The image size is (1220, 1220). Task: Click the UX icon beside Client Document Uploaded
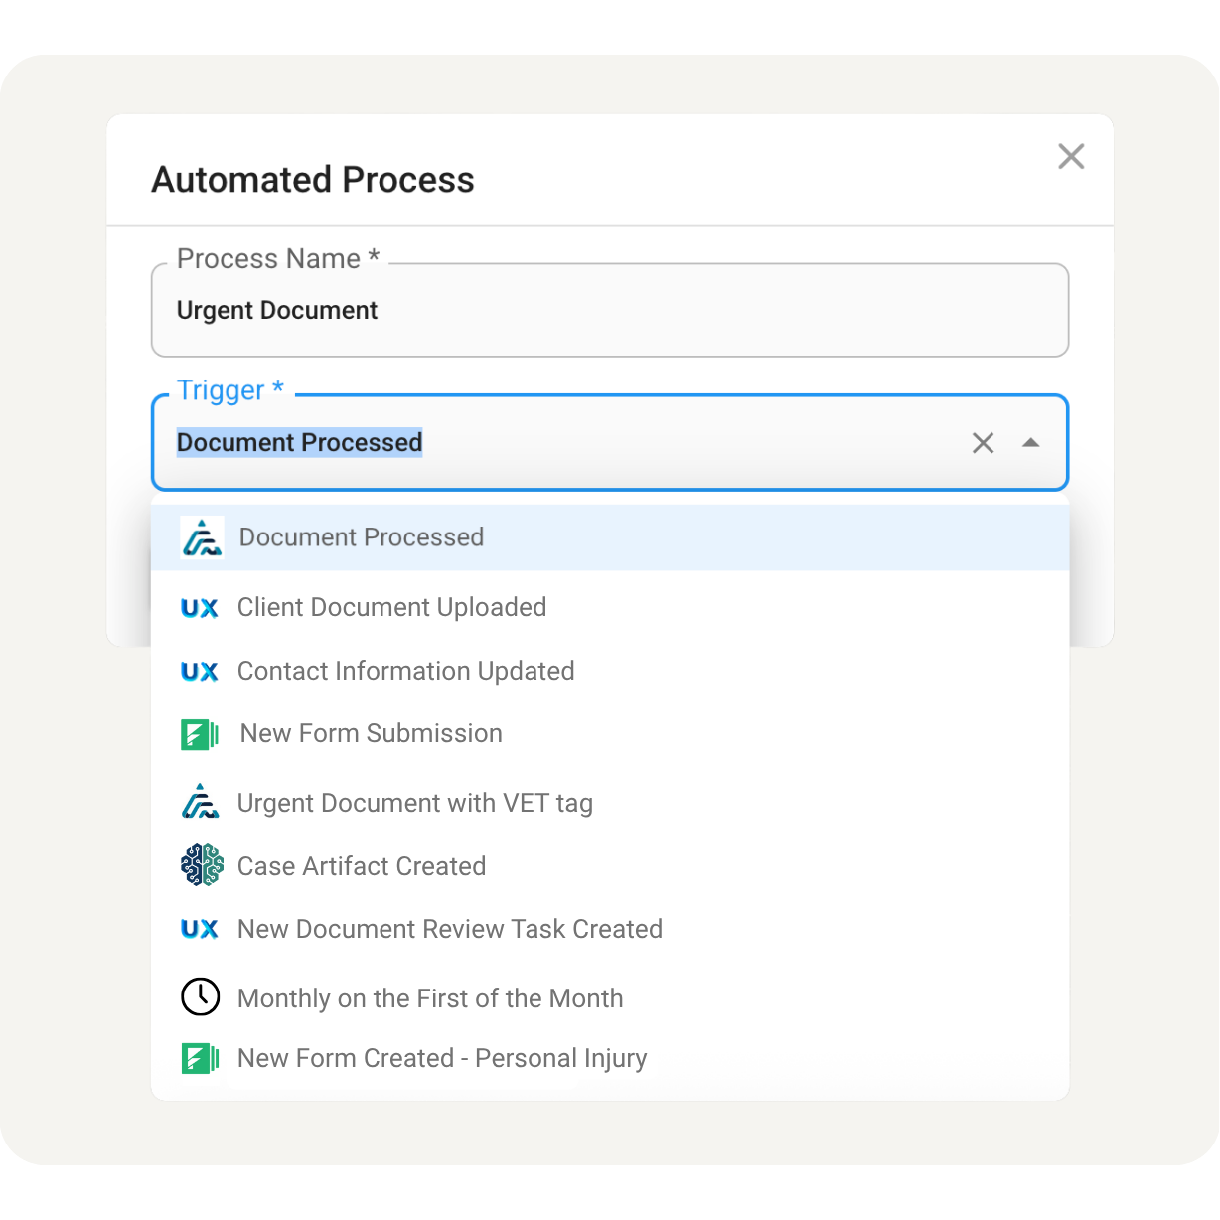[x=200, y=608]
